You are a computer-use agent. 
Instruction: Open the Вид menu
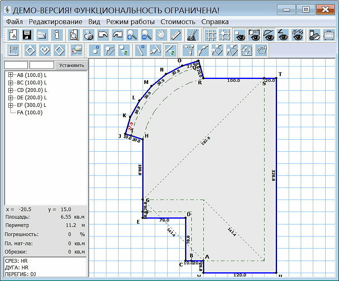click(94, 22)
